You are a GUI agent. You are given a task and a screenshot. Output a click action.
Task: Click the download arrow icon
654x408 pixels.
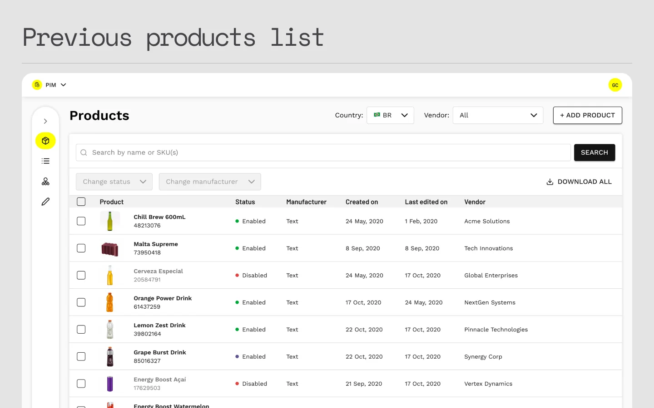click(550, 182)
